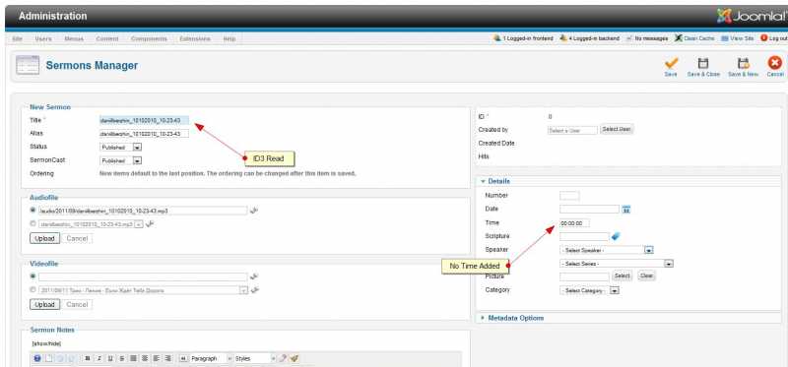788x367 pixels.
Task: Click the remove formatting eraser icon
Action: click(284, 358)
